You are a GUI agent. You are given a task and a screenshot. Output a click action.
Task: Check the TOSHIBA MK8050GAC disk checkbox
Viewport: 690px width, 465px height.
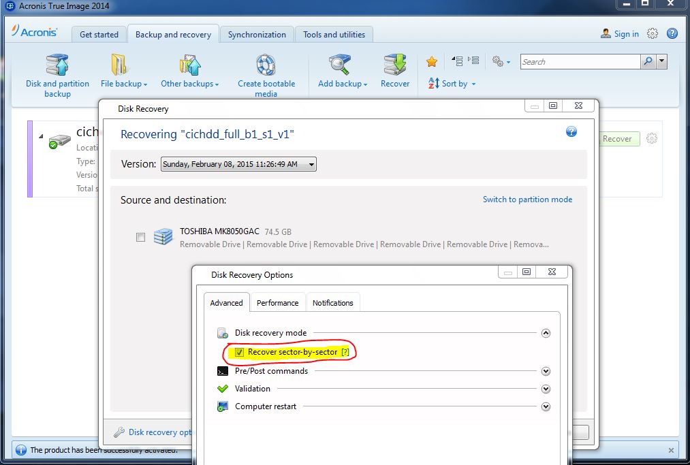140,238
